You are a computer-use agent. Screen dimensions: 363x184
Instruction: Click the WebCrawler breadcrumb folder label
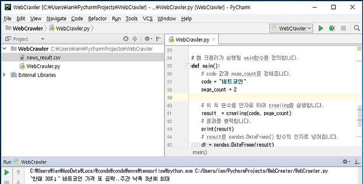(x=28, y=28)
